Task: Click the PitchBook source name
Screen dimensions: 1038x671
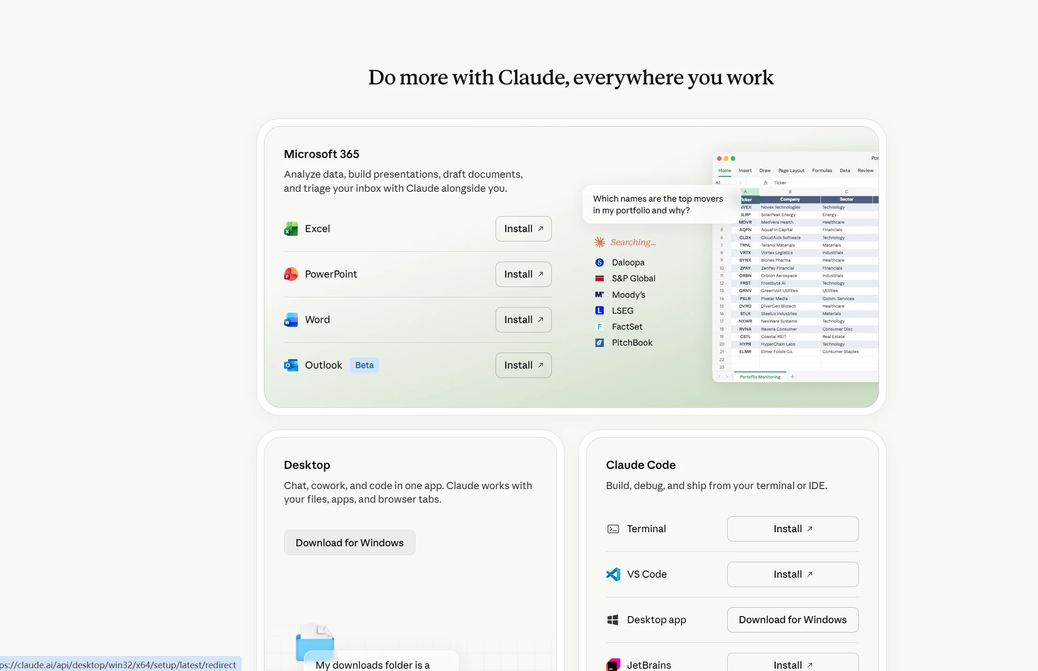Action: point(632,343)
